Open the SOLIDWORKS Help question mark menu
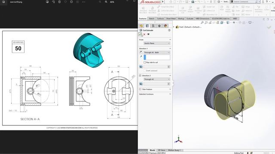This screenshot has height=154, width=275. pyautogui.click(x=267, y=2)
